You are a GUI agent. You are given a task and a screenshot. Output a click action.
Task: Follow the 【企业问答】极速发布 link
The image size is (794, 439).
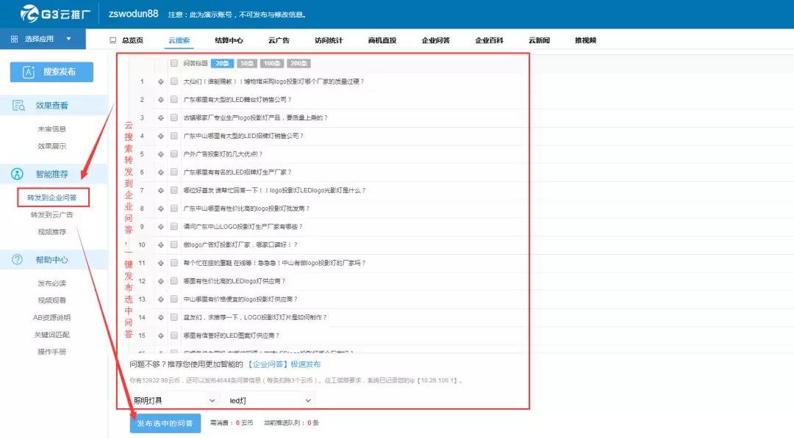tap(284, 364)
